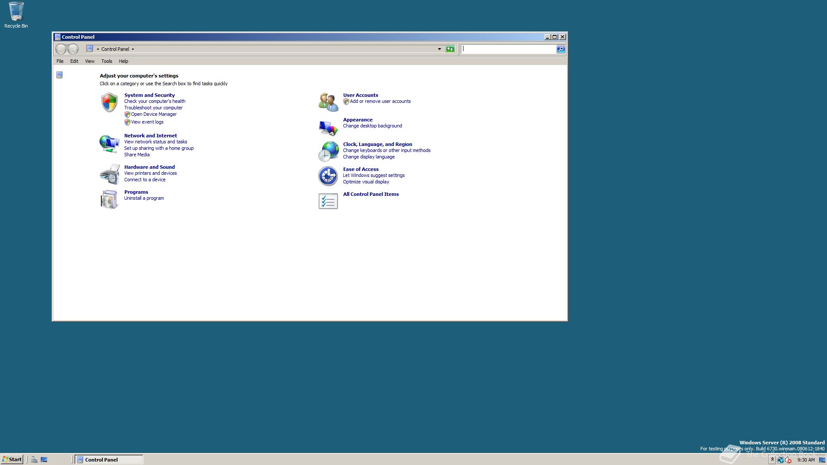The image size is (827, 465).
Task: Expand the arrow before Control Panel breadcrumb
Action: (x=98, y=49)
